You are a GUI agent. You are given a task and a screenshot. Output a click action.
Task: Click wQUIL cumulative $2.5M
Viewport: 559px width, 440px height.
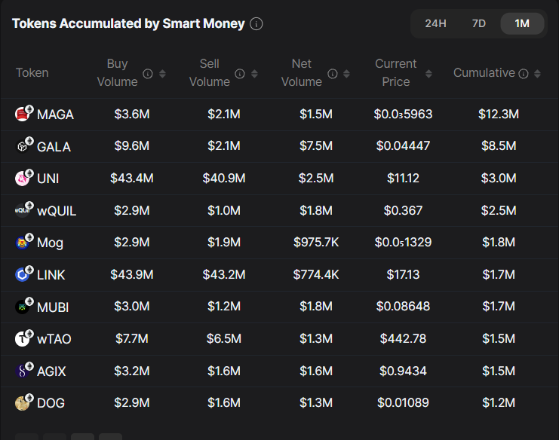point(499,210)
